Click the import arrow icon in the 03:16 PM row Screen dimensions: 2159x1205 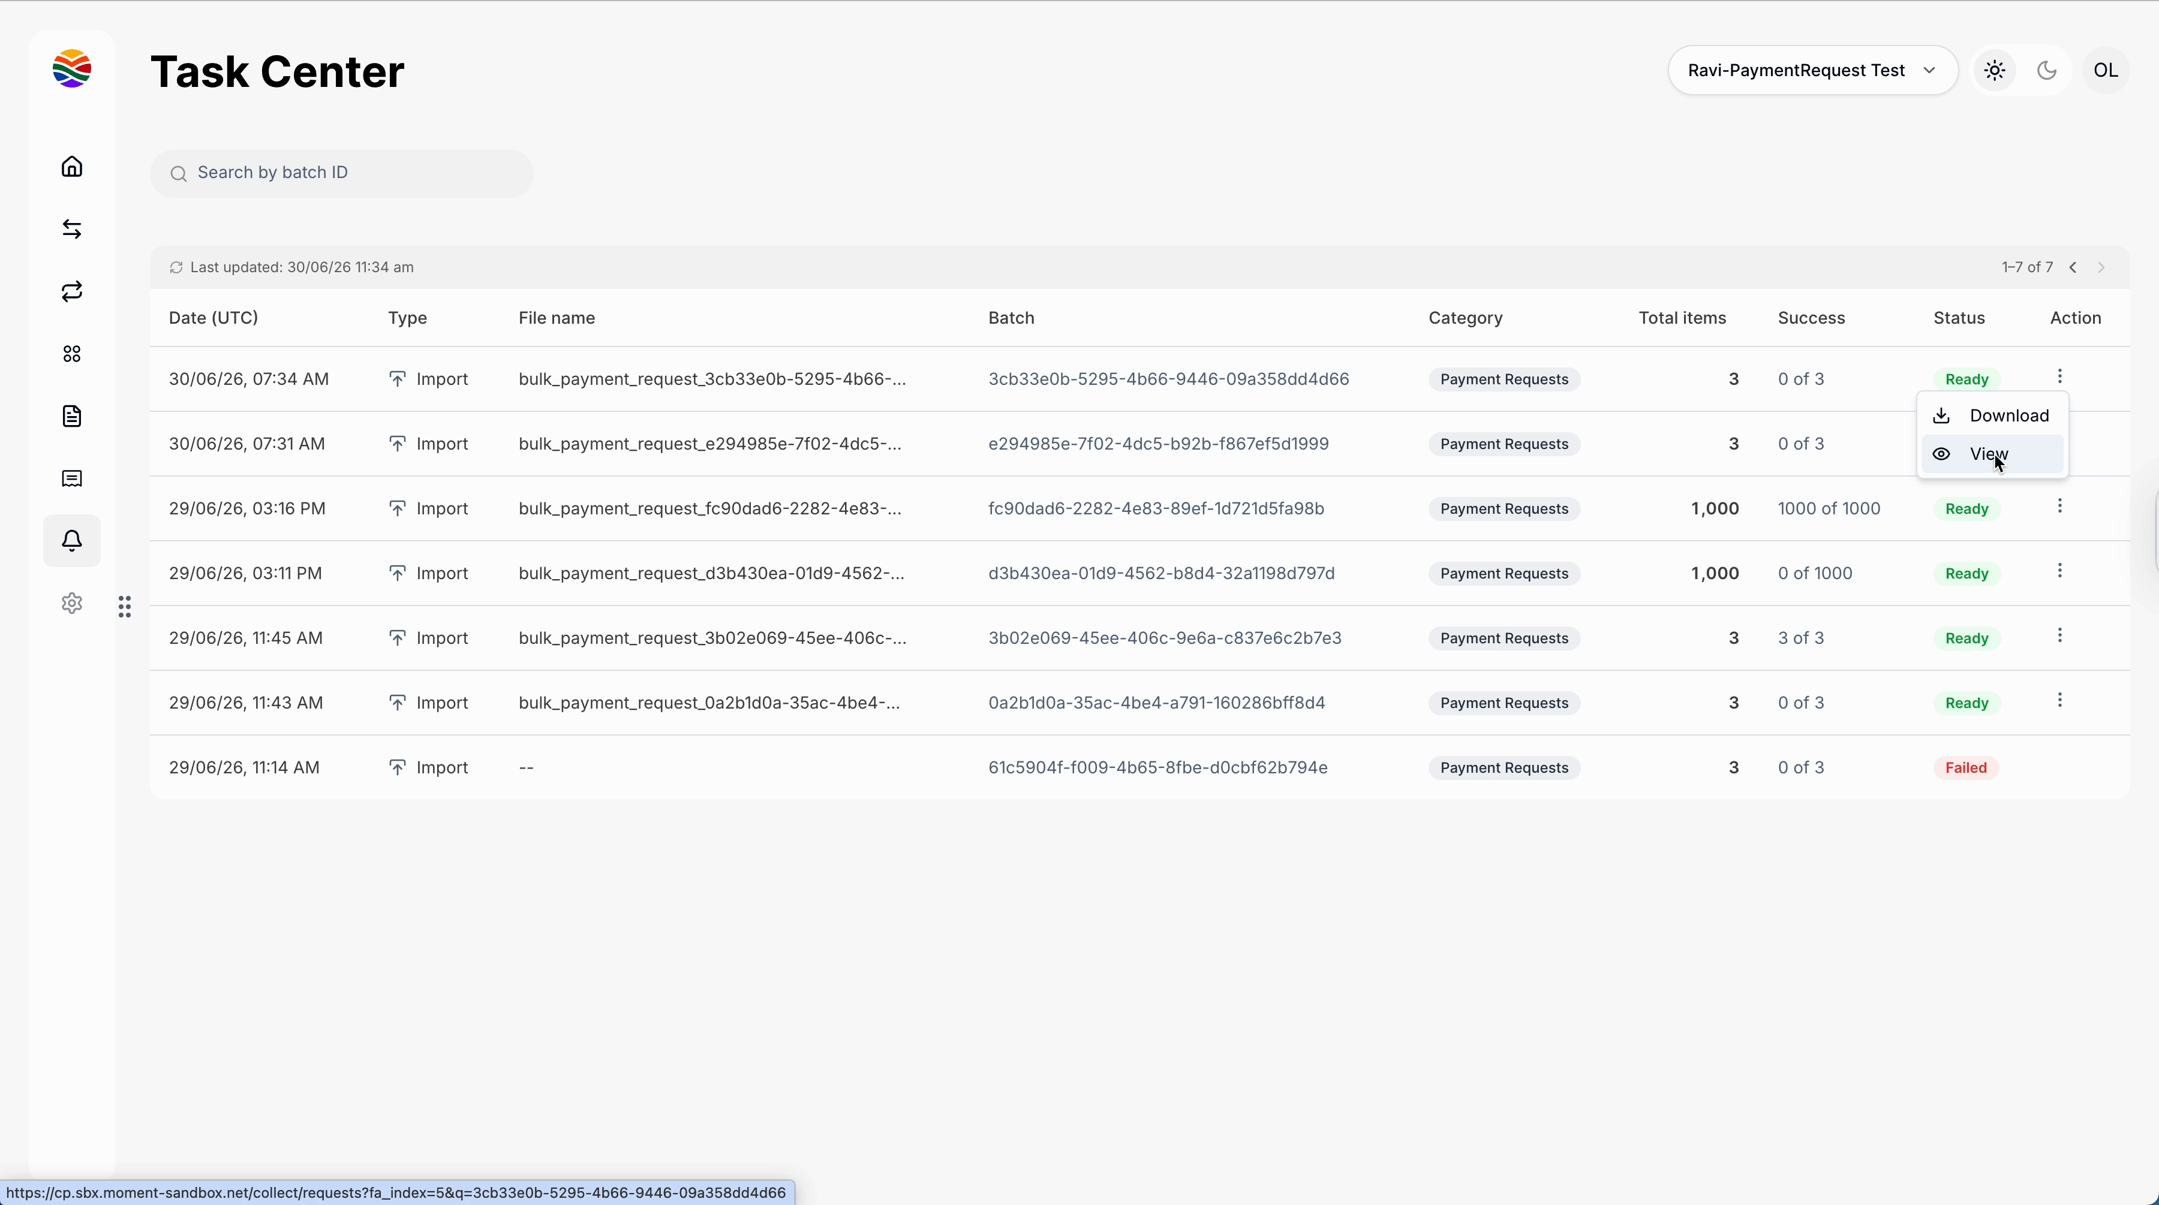click(397, 508)
